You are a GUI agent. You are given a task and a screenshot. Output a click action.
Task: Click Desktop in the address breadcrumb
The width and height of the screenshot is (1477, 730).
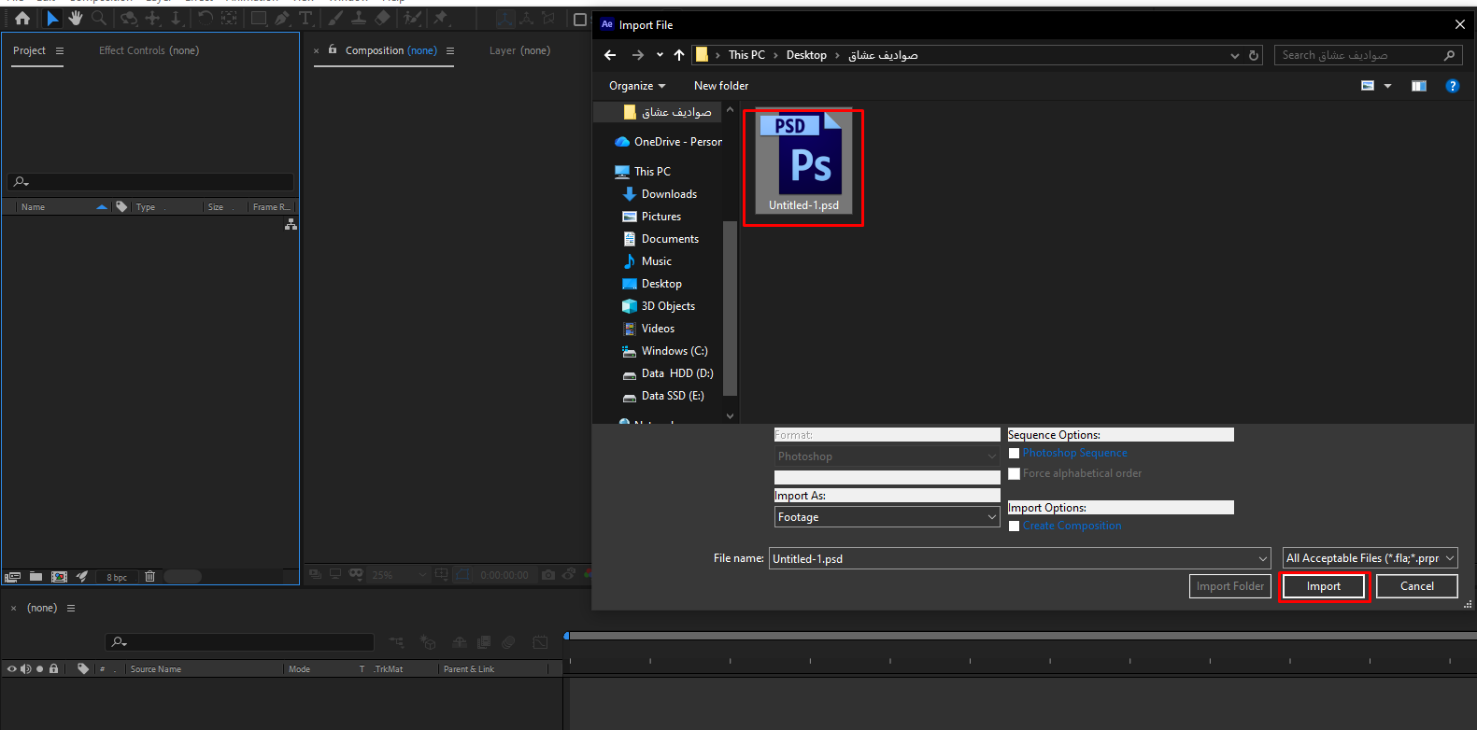(x=806, y=55)
